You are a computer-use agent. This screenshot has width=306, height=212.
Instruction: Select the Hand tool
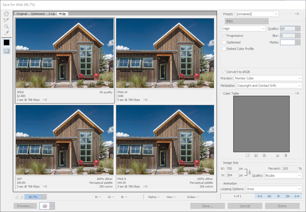(x=6, y=14)
